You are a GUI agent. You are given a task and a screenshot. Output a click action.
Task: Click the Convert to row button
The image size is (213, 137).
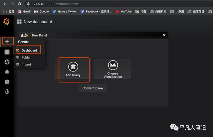point(93,88)
